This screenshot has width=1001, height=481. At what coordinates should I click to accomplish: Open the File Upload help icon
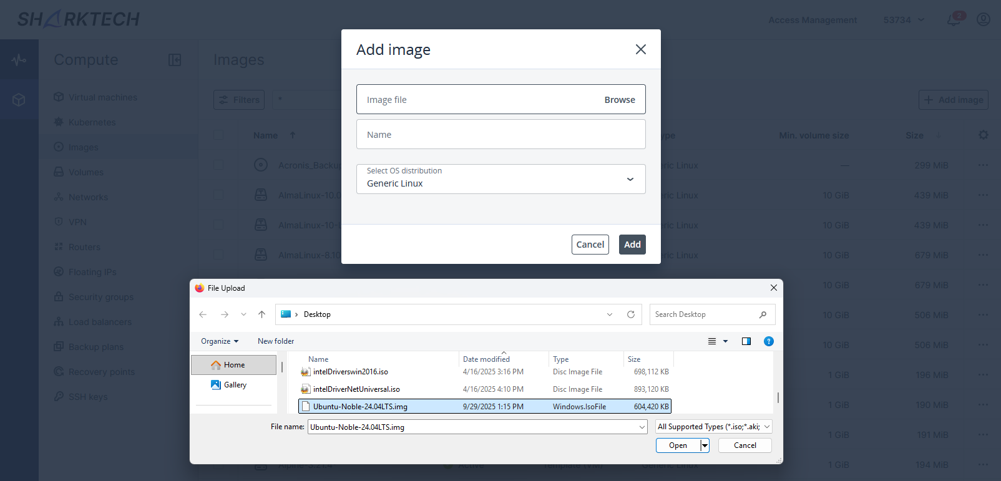pos(769,341)
